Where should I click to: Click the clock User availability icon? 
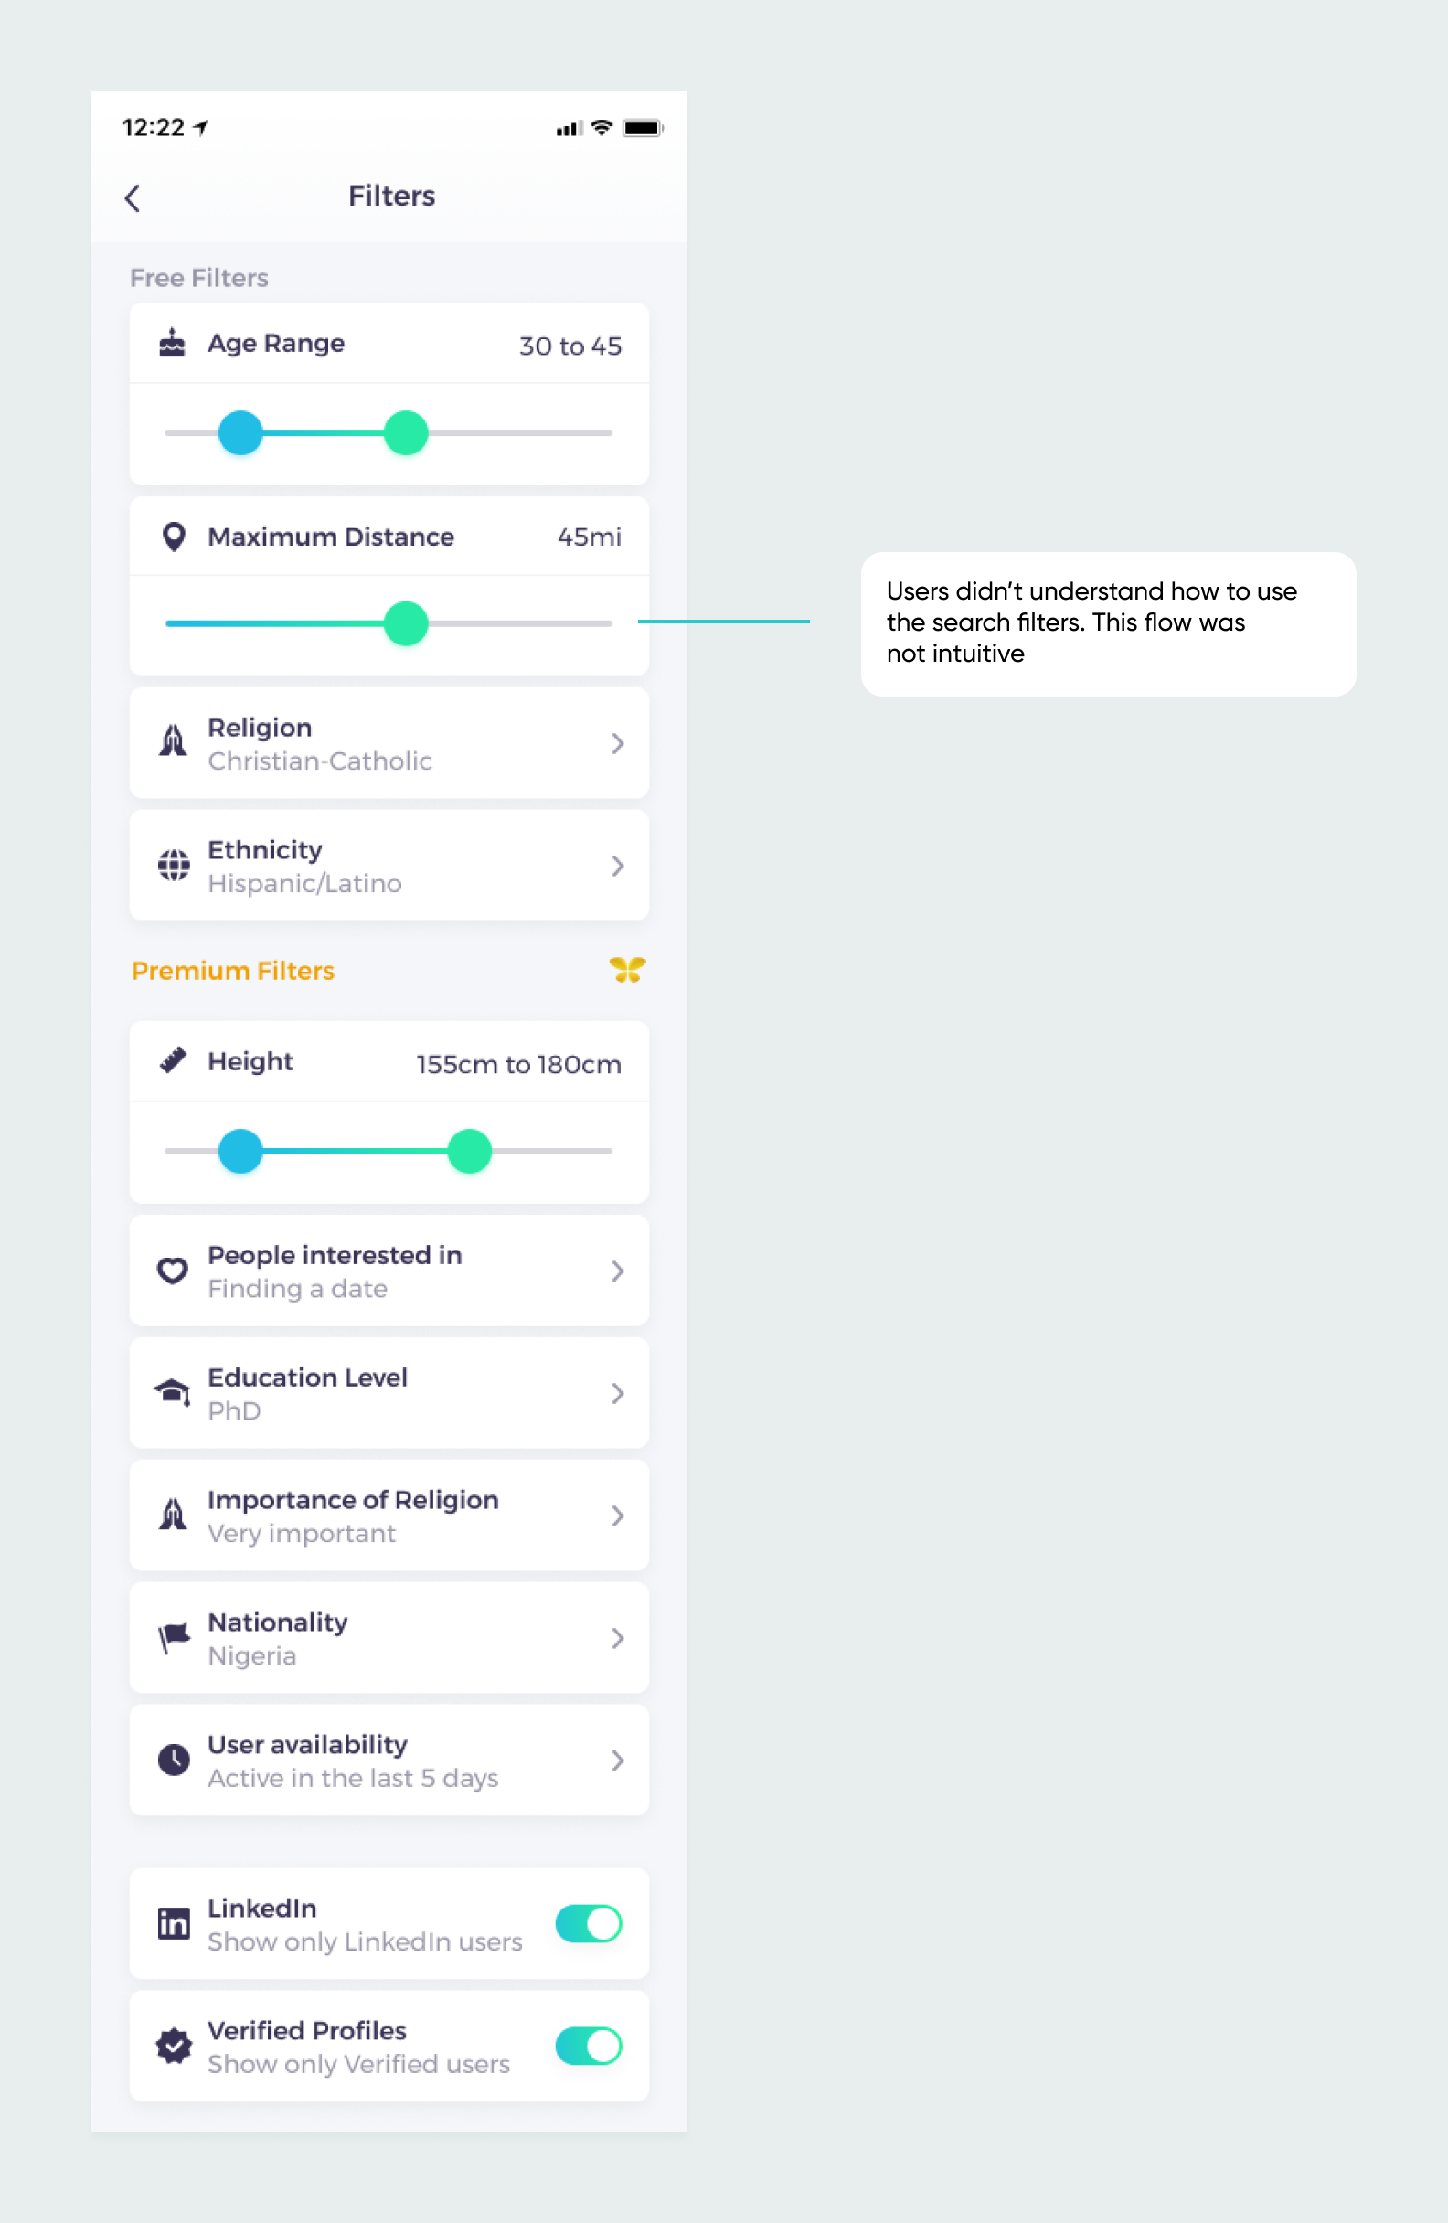(x=174, y=1760)
